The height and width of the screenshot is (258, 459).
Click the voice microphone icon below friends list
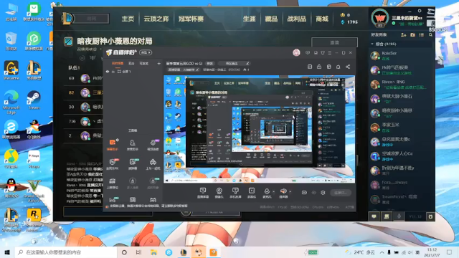click(x=399, y=216)
